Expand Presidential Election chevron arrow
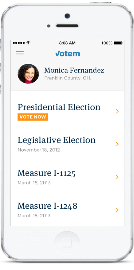Image resolution: width=134 pixels, height=270 pixels. pyautogui.click(x=117, y=111)
